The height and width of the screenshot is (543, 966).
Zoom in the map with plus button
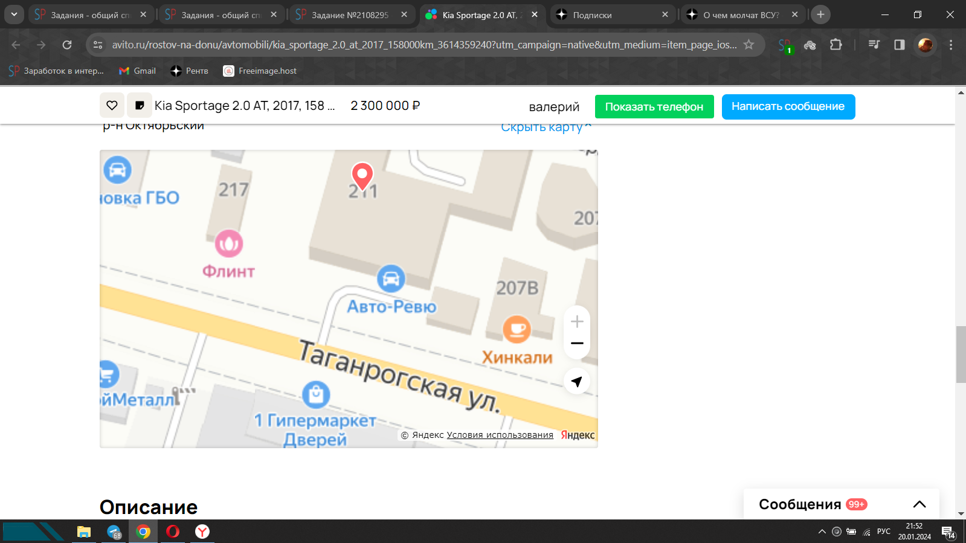(x=577, y=321)
